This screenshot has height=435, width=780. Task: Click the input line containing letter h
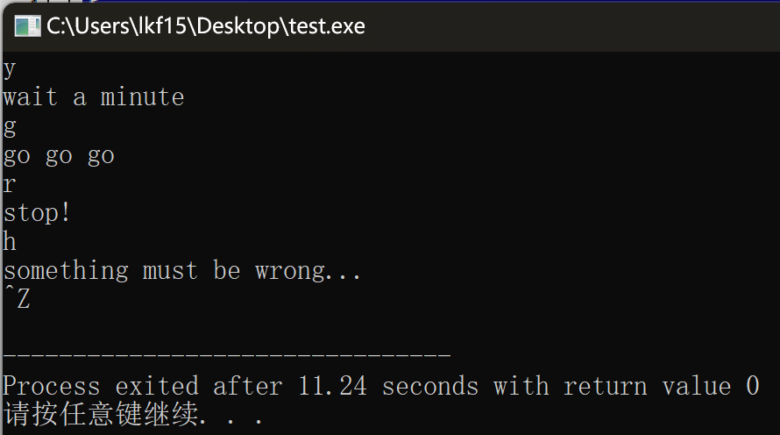click(x=10, y=241)
